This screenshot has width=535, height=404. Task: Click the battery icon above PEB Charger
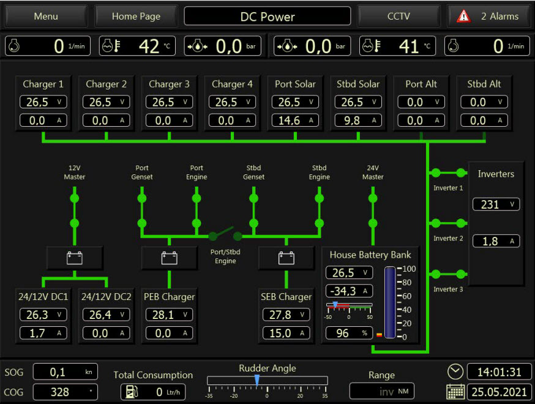pos(170,258)
